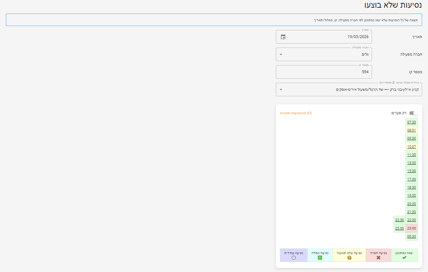Screen dimensions: 428x272
Task: Select the 23:00 trip time link
Action: pyautogui.click(x=411, y=228)
